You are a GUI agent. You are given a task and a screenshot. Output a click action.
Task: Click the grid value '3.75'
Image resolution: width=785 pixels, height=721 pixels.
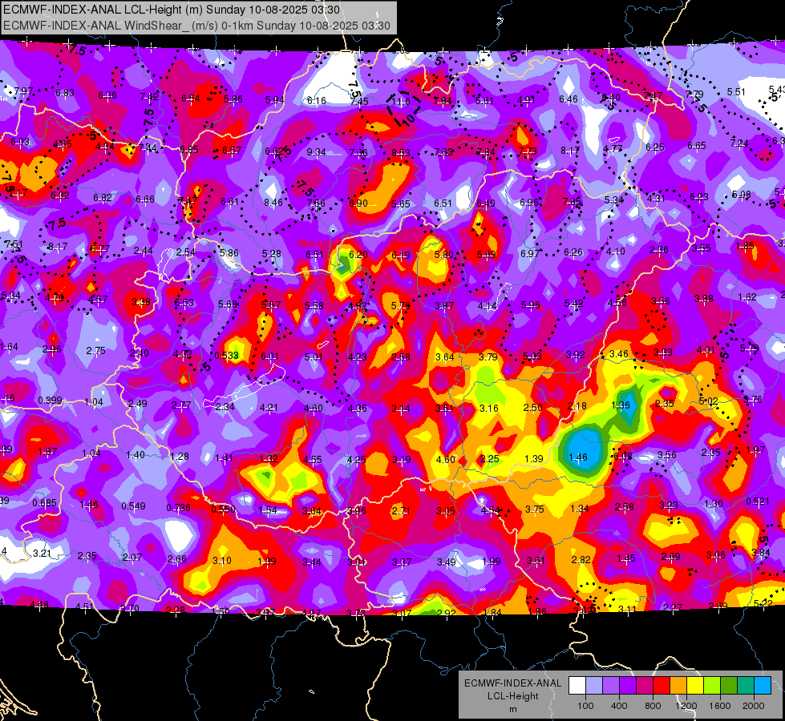coord(534,509)
